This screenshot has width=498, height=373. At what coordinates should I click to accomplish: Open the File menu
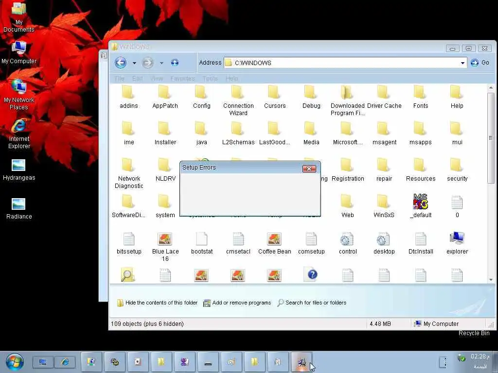point(120,78)
